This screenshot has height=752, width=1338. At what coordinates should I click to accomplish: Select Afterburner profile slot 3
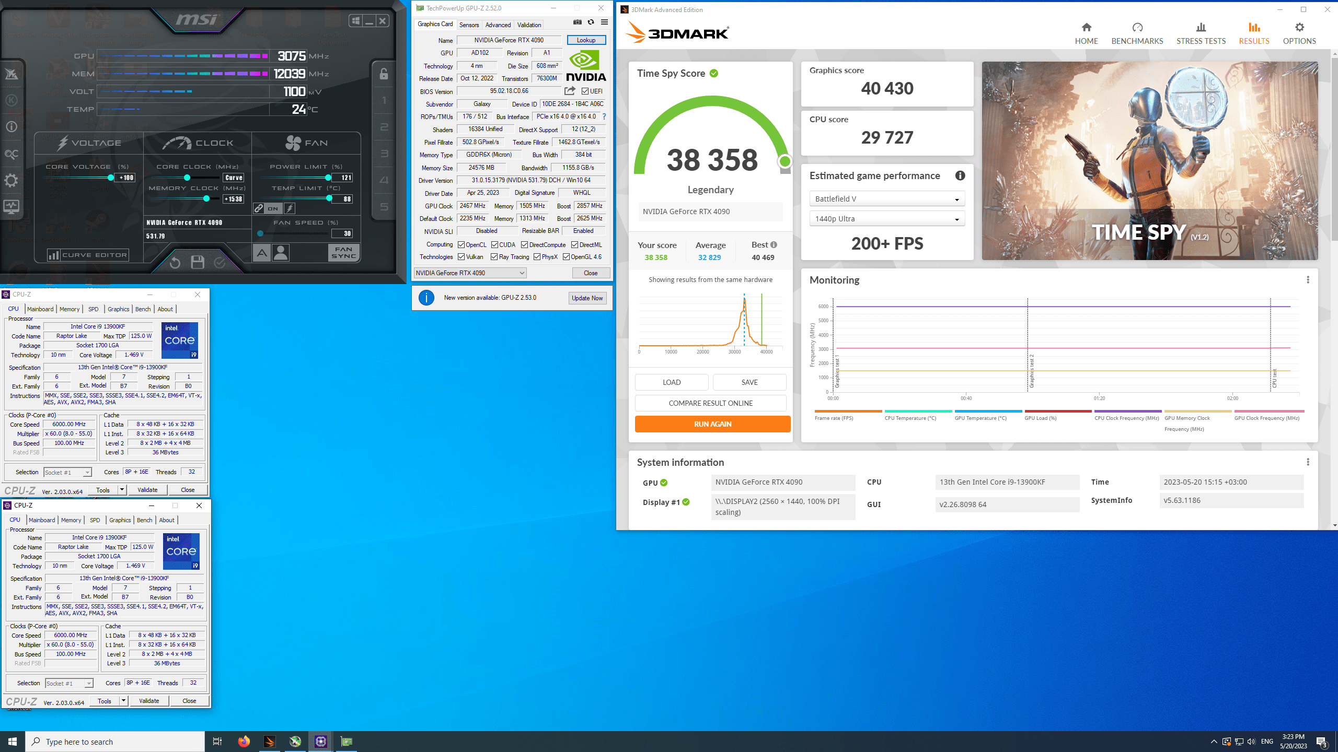[384, 154]
